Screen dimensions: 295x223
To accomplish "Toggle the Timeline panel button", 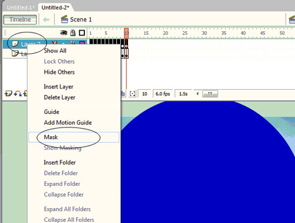I will point(20,19).
